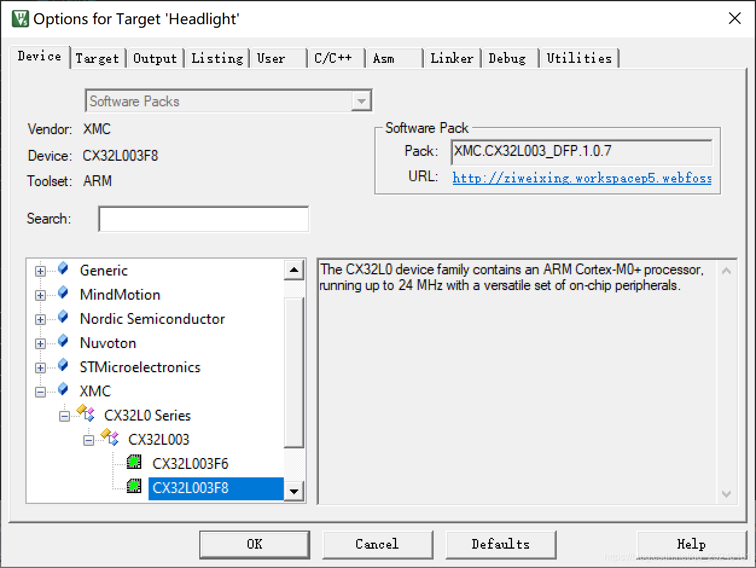Viewport: 756px width, 568px height.
Task: Click the STMicroelectronics vendor diamond icon
Action: [63, 365]
